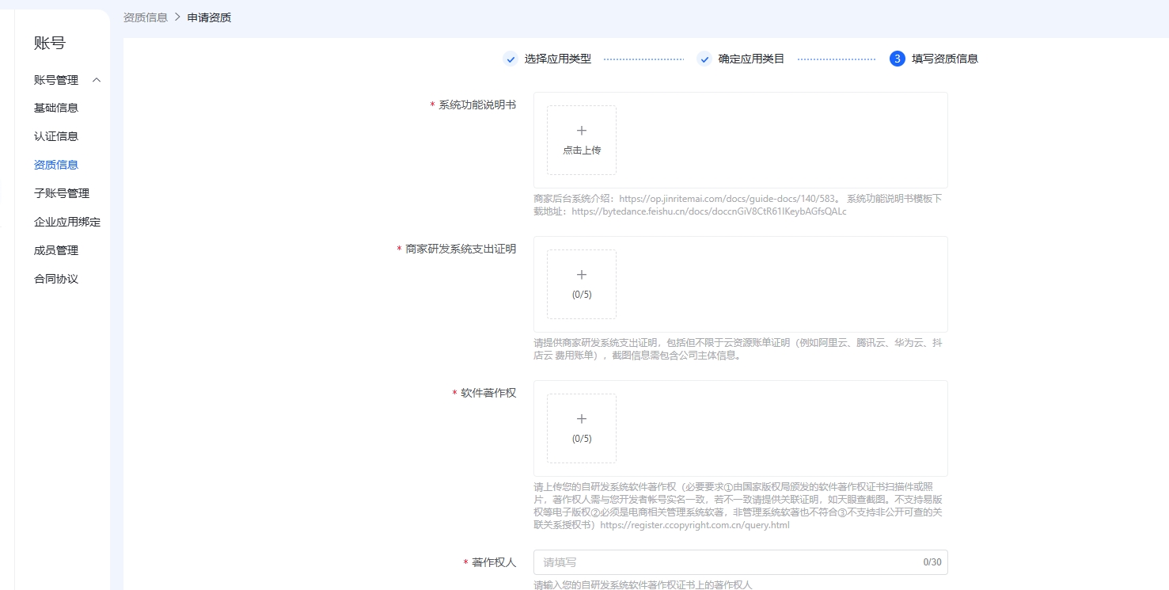Screen dimensions: 1169x590
Task: Click the 点击上传 text in upload box
Action: tap(582, 150)
